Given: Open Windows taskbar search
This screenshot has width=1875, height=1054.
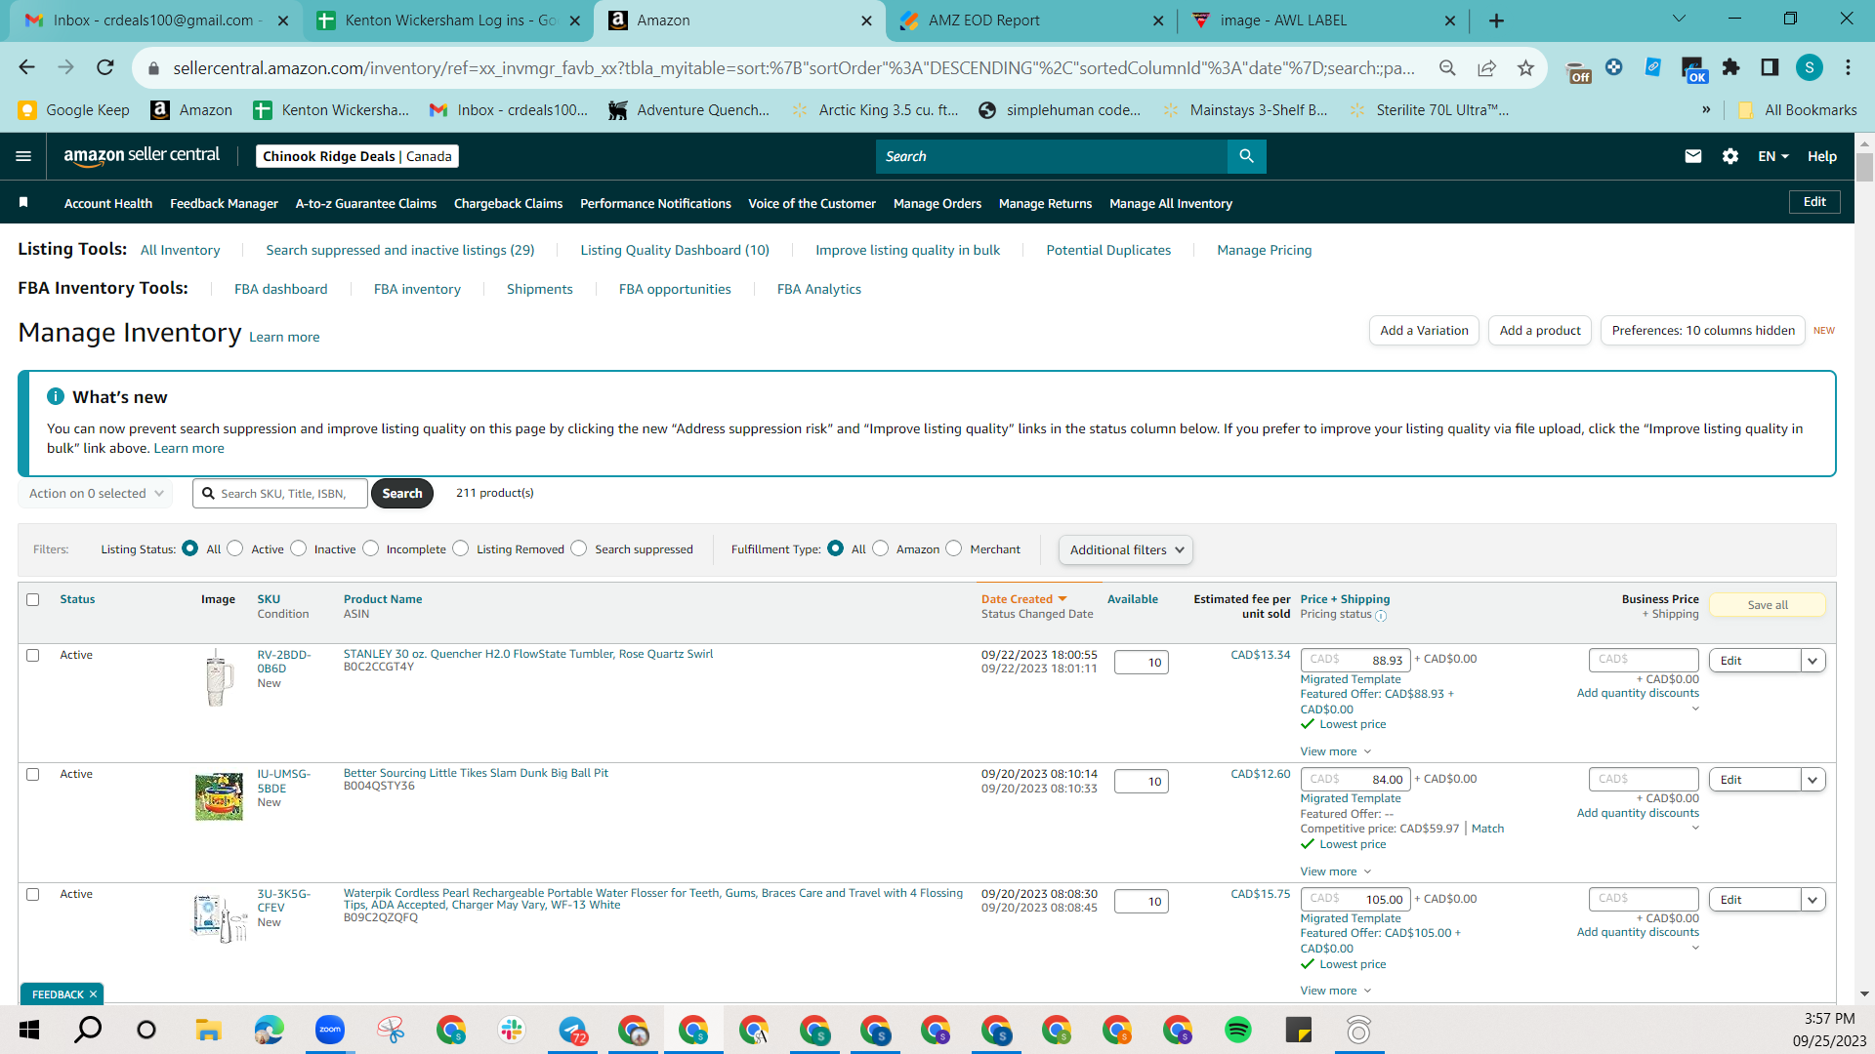Looking at the screenshot, I should tap(88, 1030).
